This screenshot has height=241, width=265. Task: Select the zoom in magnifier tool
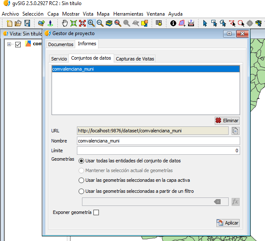[91, 23]
